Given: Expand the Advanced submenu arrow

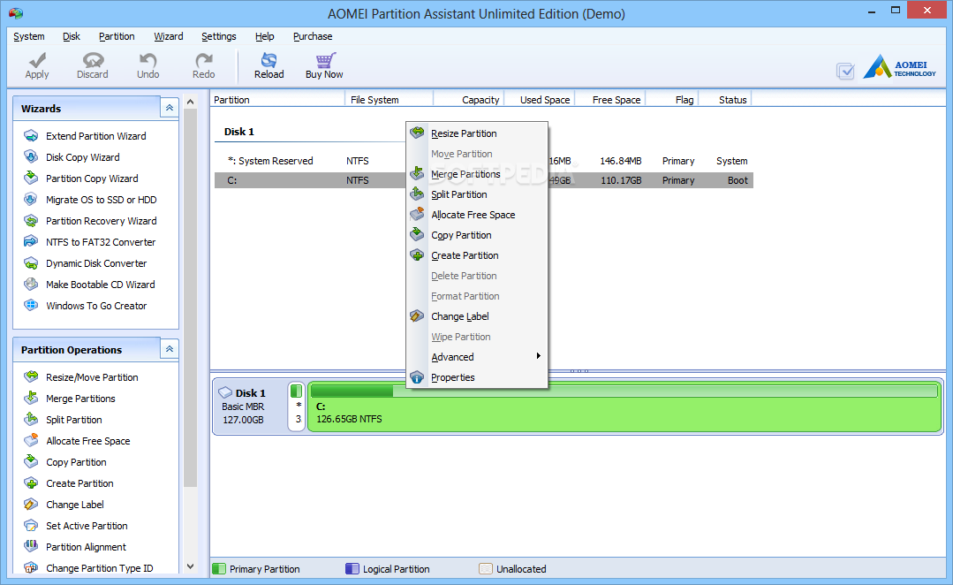Looking at the screenshot, I should (x=539, y=356).
